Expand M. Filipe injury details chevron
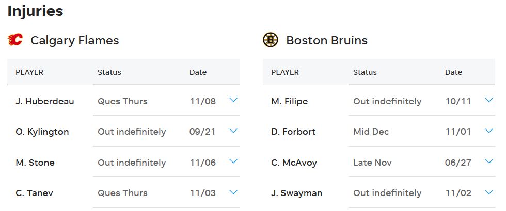 click(489, 100)
